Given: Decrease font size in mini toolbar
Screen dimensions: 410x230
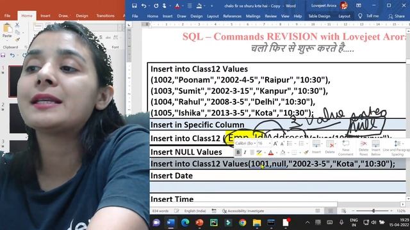Looking at the screenshot, I should click(282, 144).
